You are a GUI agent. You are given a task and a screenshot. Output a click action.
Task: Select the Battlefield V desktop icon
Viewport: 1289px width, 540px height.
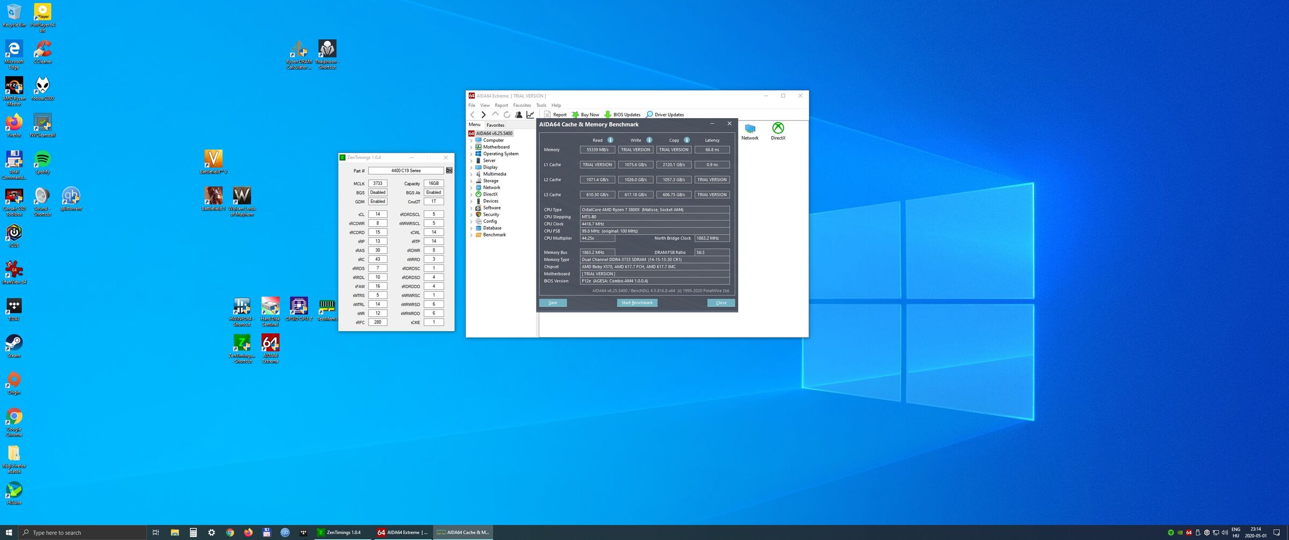click(x=213, y=162)
